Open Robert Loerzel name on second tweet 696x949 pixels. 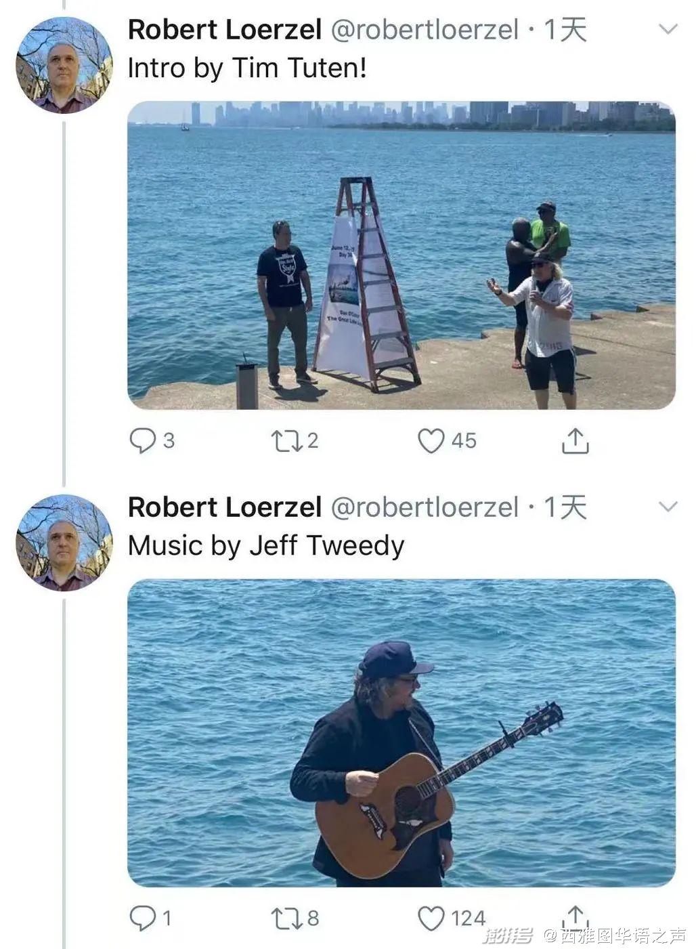coord(224,507)
